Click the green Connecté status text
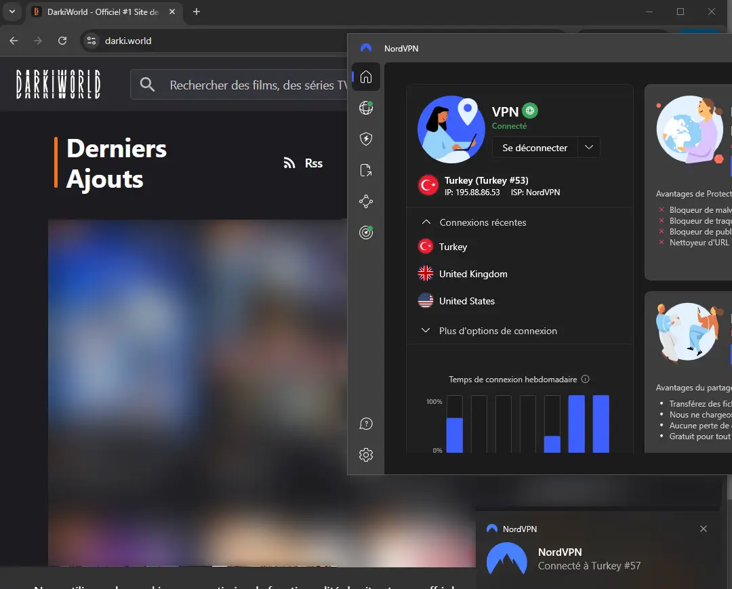Image resolution: width=732 pixels, height=589 pixels. (509, 126)
